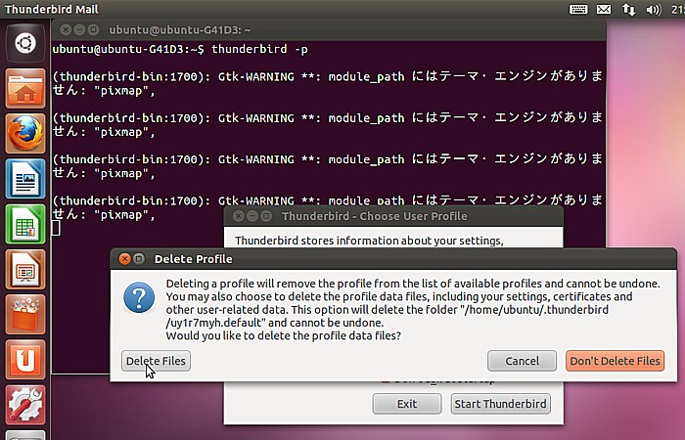This screenshot has width=685, height=440.
Task: Maximize the terminal window
Action: (94, 29)
